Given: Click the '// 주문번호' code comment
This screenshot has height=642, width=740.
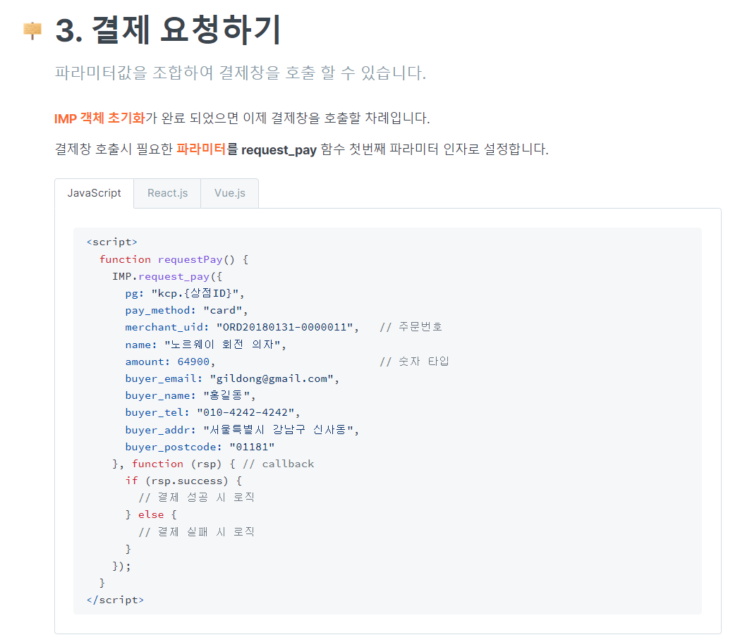Looking at the screenshot, I should (x=411, y=327).
